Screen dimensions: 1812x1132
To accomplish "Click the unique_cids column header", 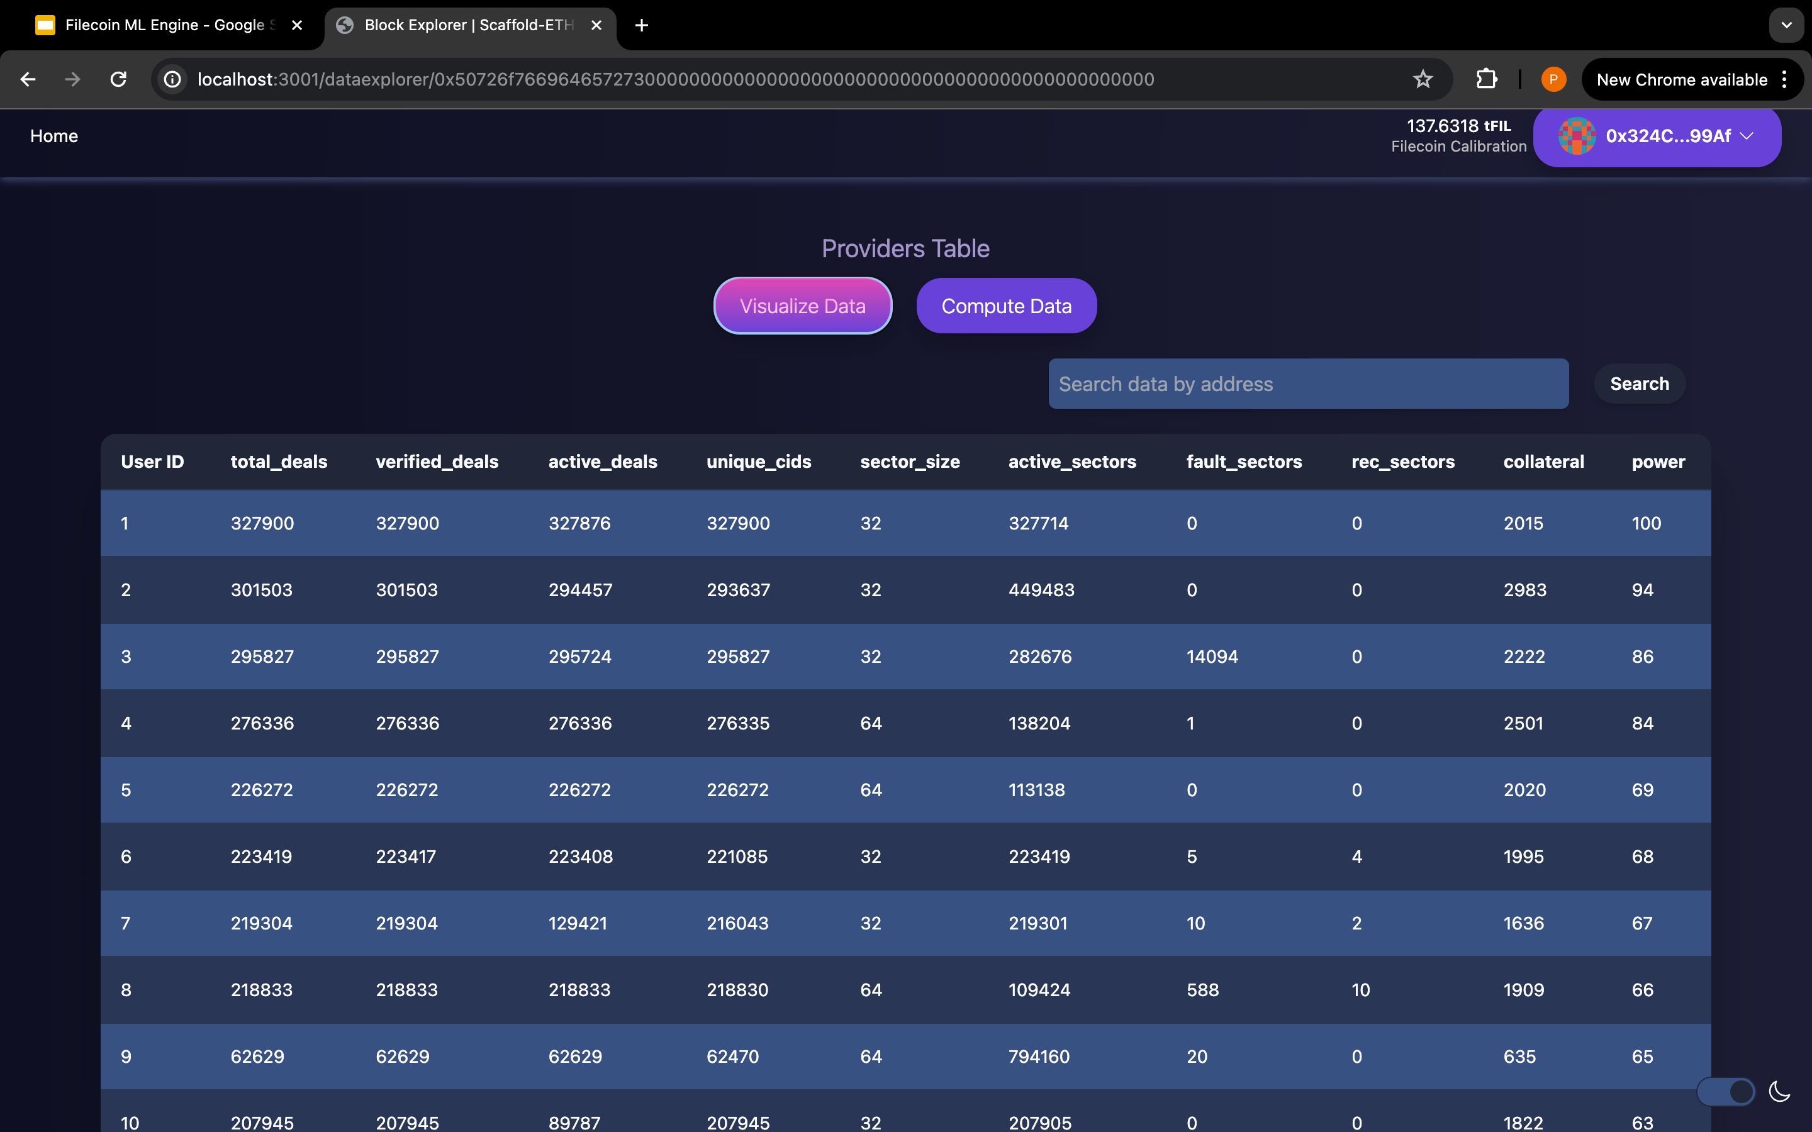I will coord(759,462).
